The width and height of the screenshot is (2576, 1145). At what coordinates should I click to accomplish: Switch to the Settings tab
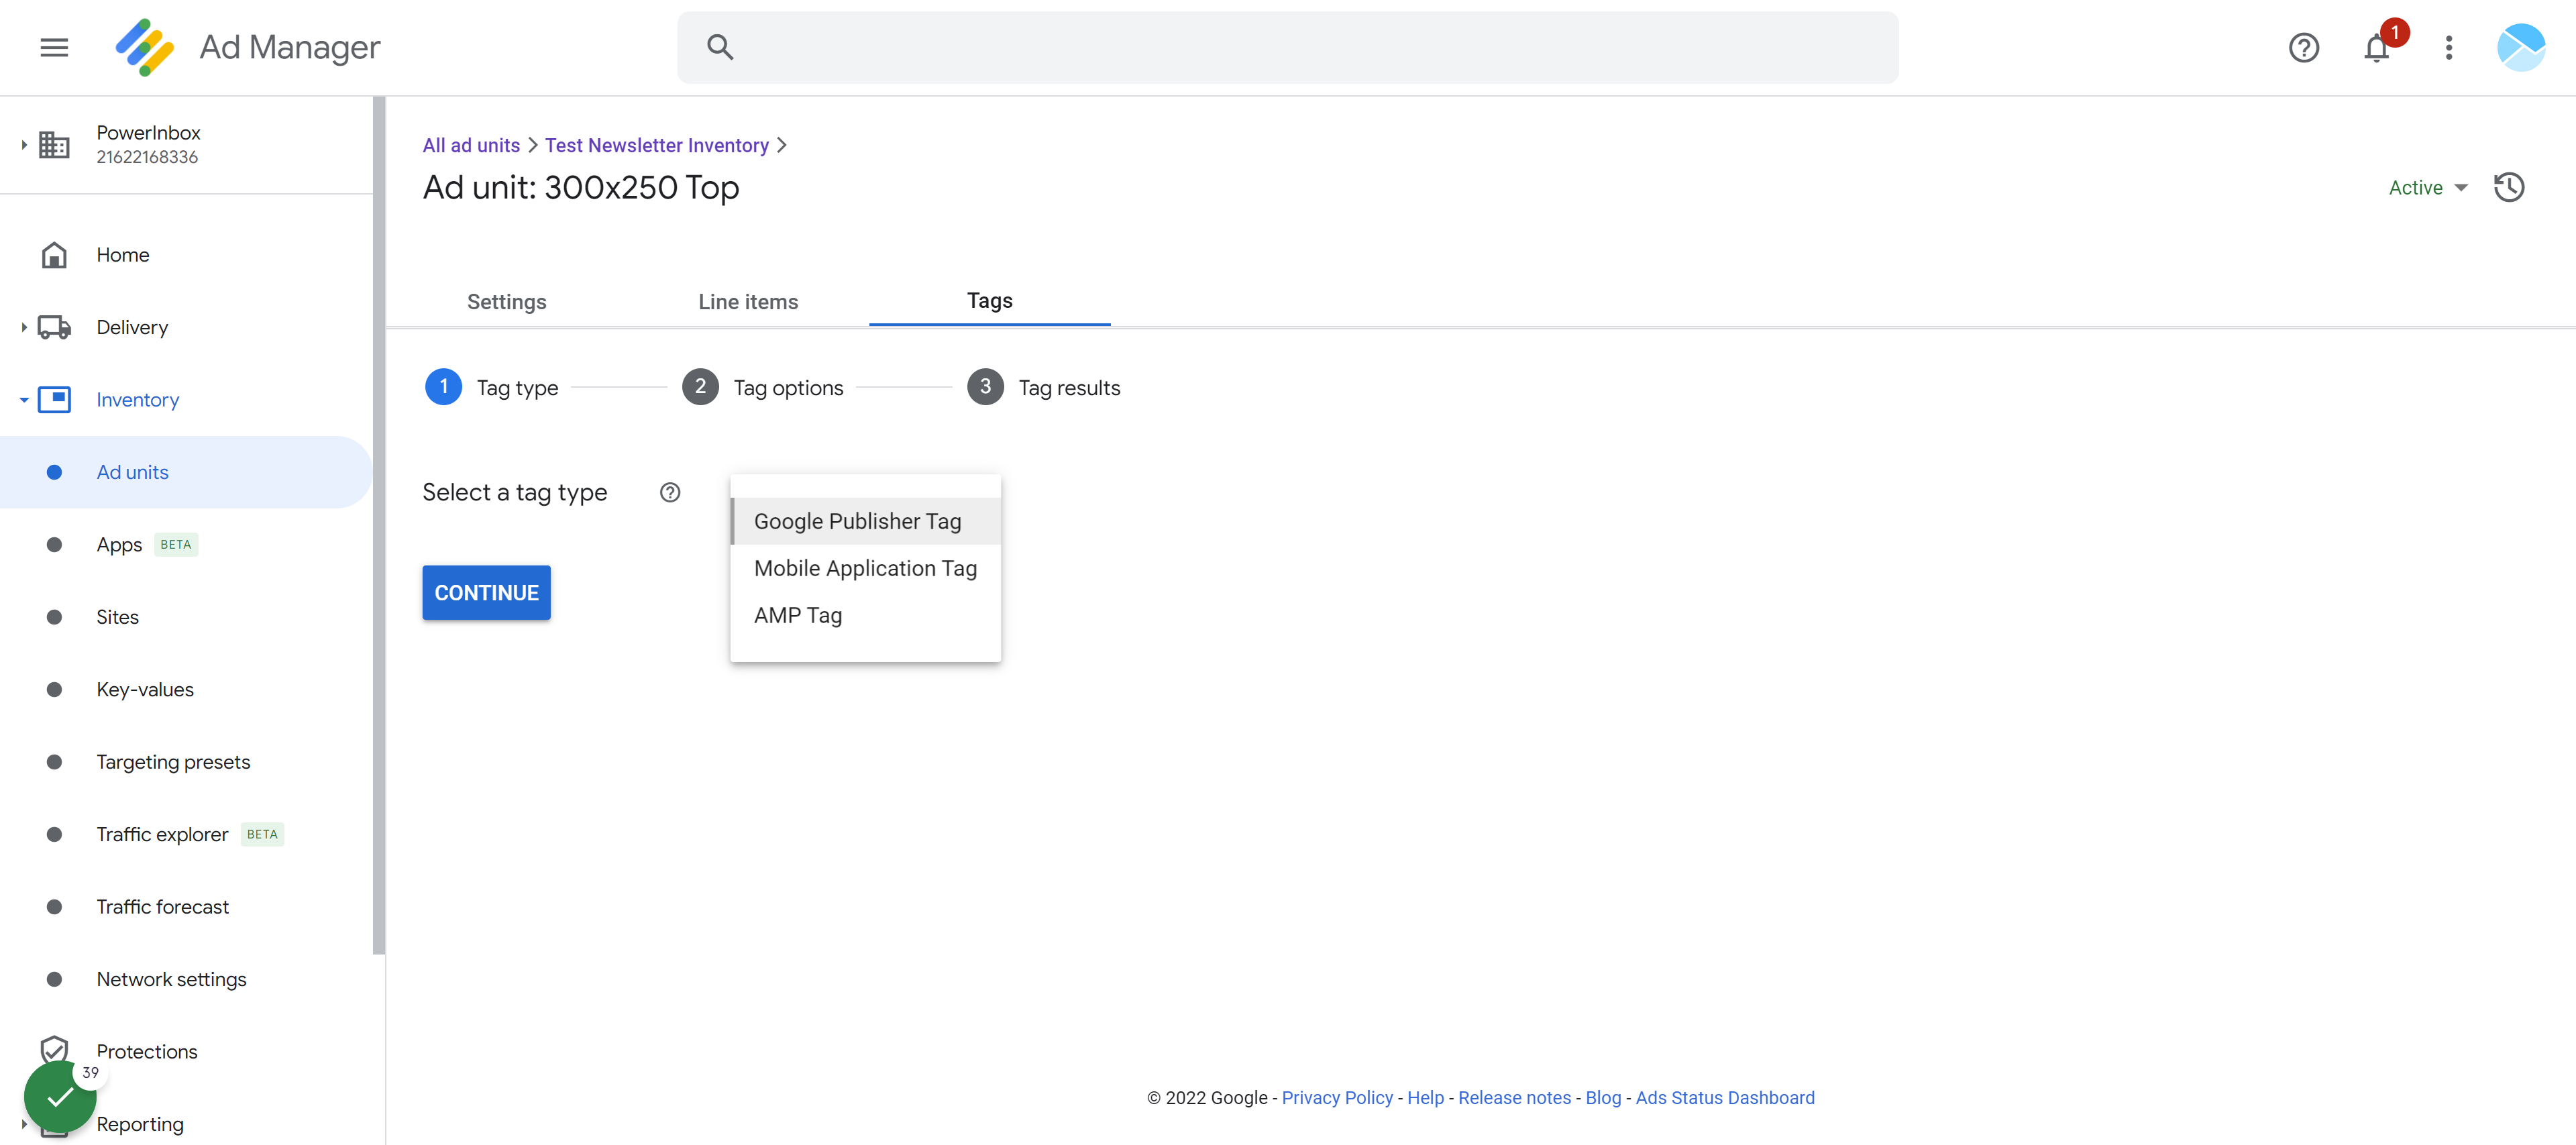pos(506,301)
